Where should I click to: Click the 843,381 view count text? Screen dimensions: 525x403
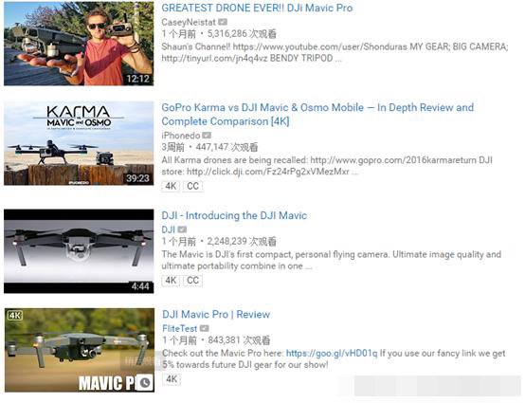(x=239, y=340)
